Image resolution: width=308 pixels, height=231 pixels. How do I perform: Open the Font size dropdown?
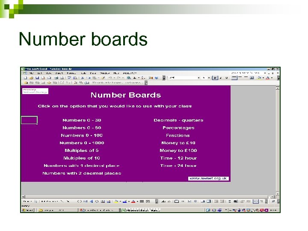pyautogui.click(x=209, y=78)
